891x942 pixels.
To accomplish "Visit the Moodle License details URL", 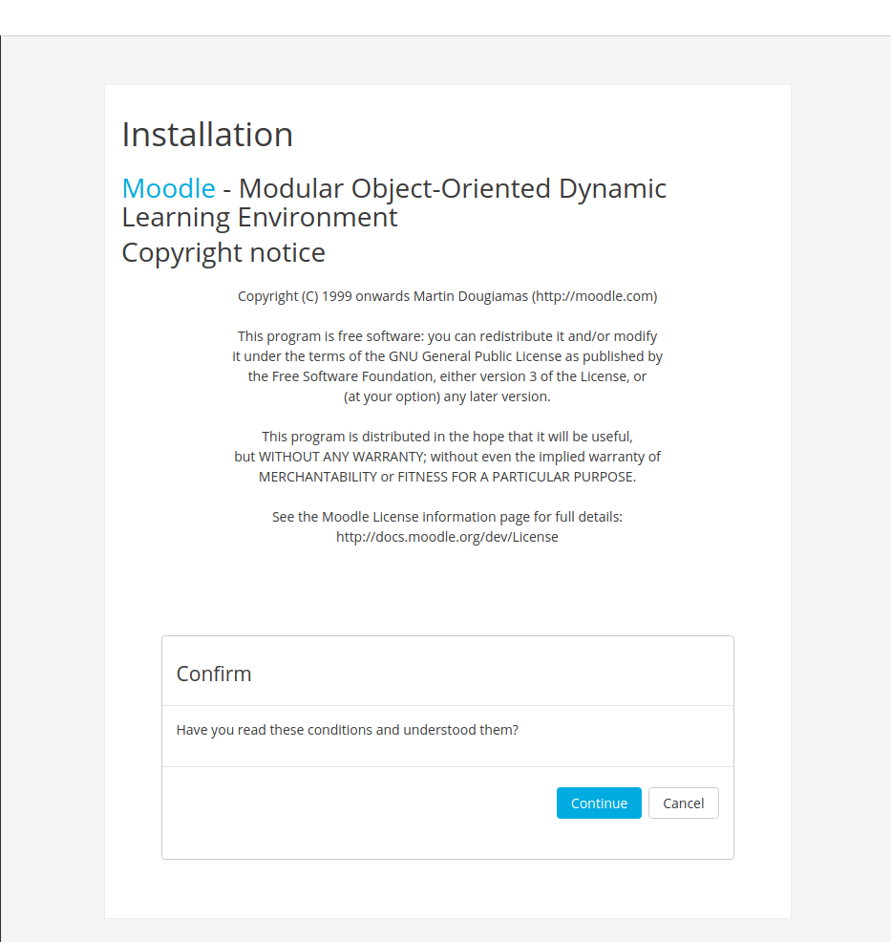I will coord(447,536).
